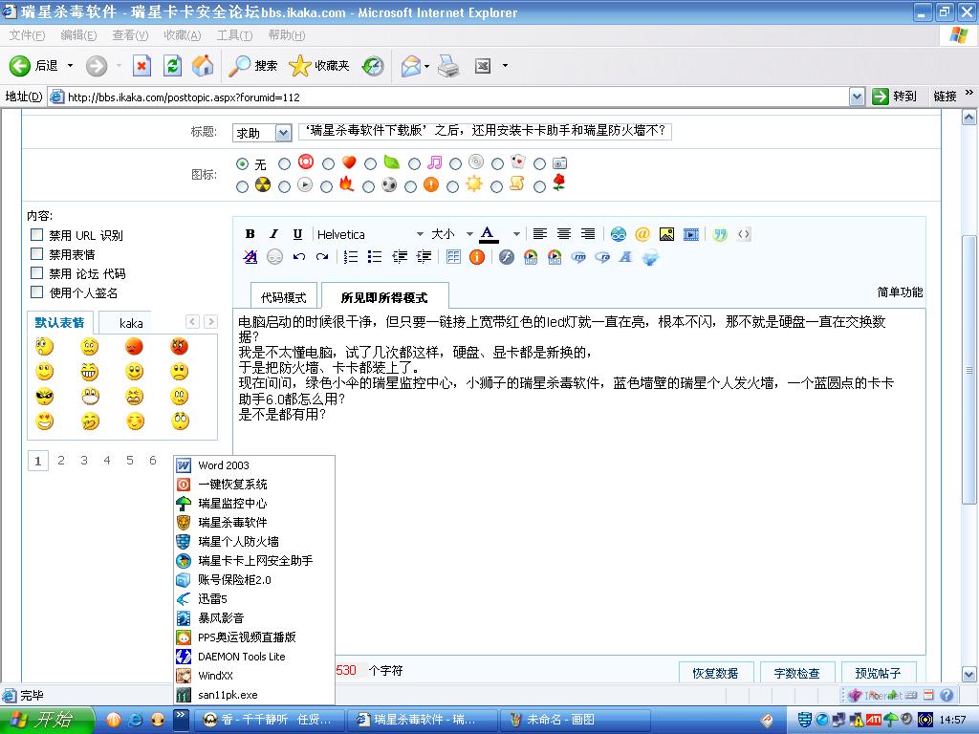Image resolution: width=979 pixels, height=734 pixels.
Task: Expand the Back button history arrow
Action: coord(70,66)
